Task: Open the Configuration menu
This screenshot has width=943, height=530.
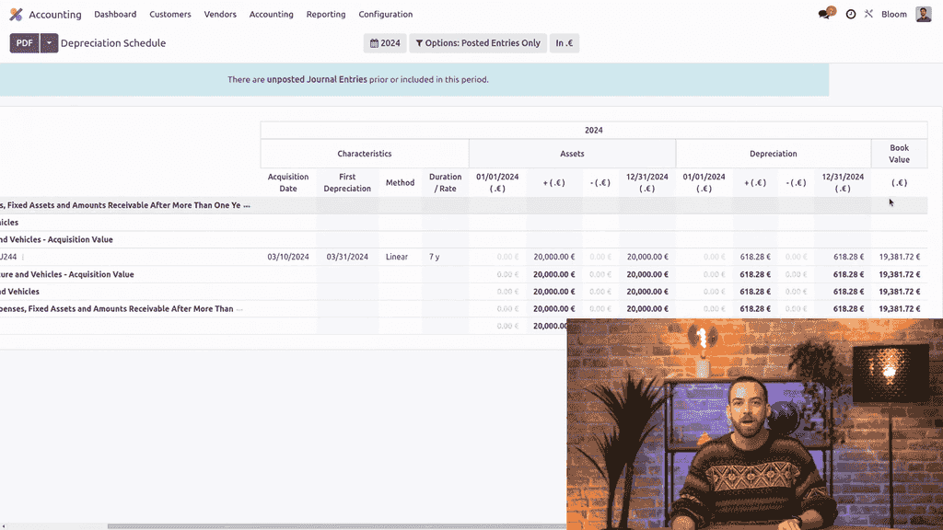Action: 385,15
